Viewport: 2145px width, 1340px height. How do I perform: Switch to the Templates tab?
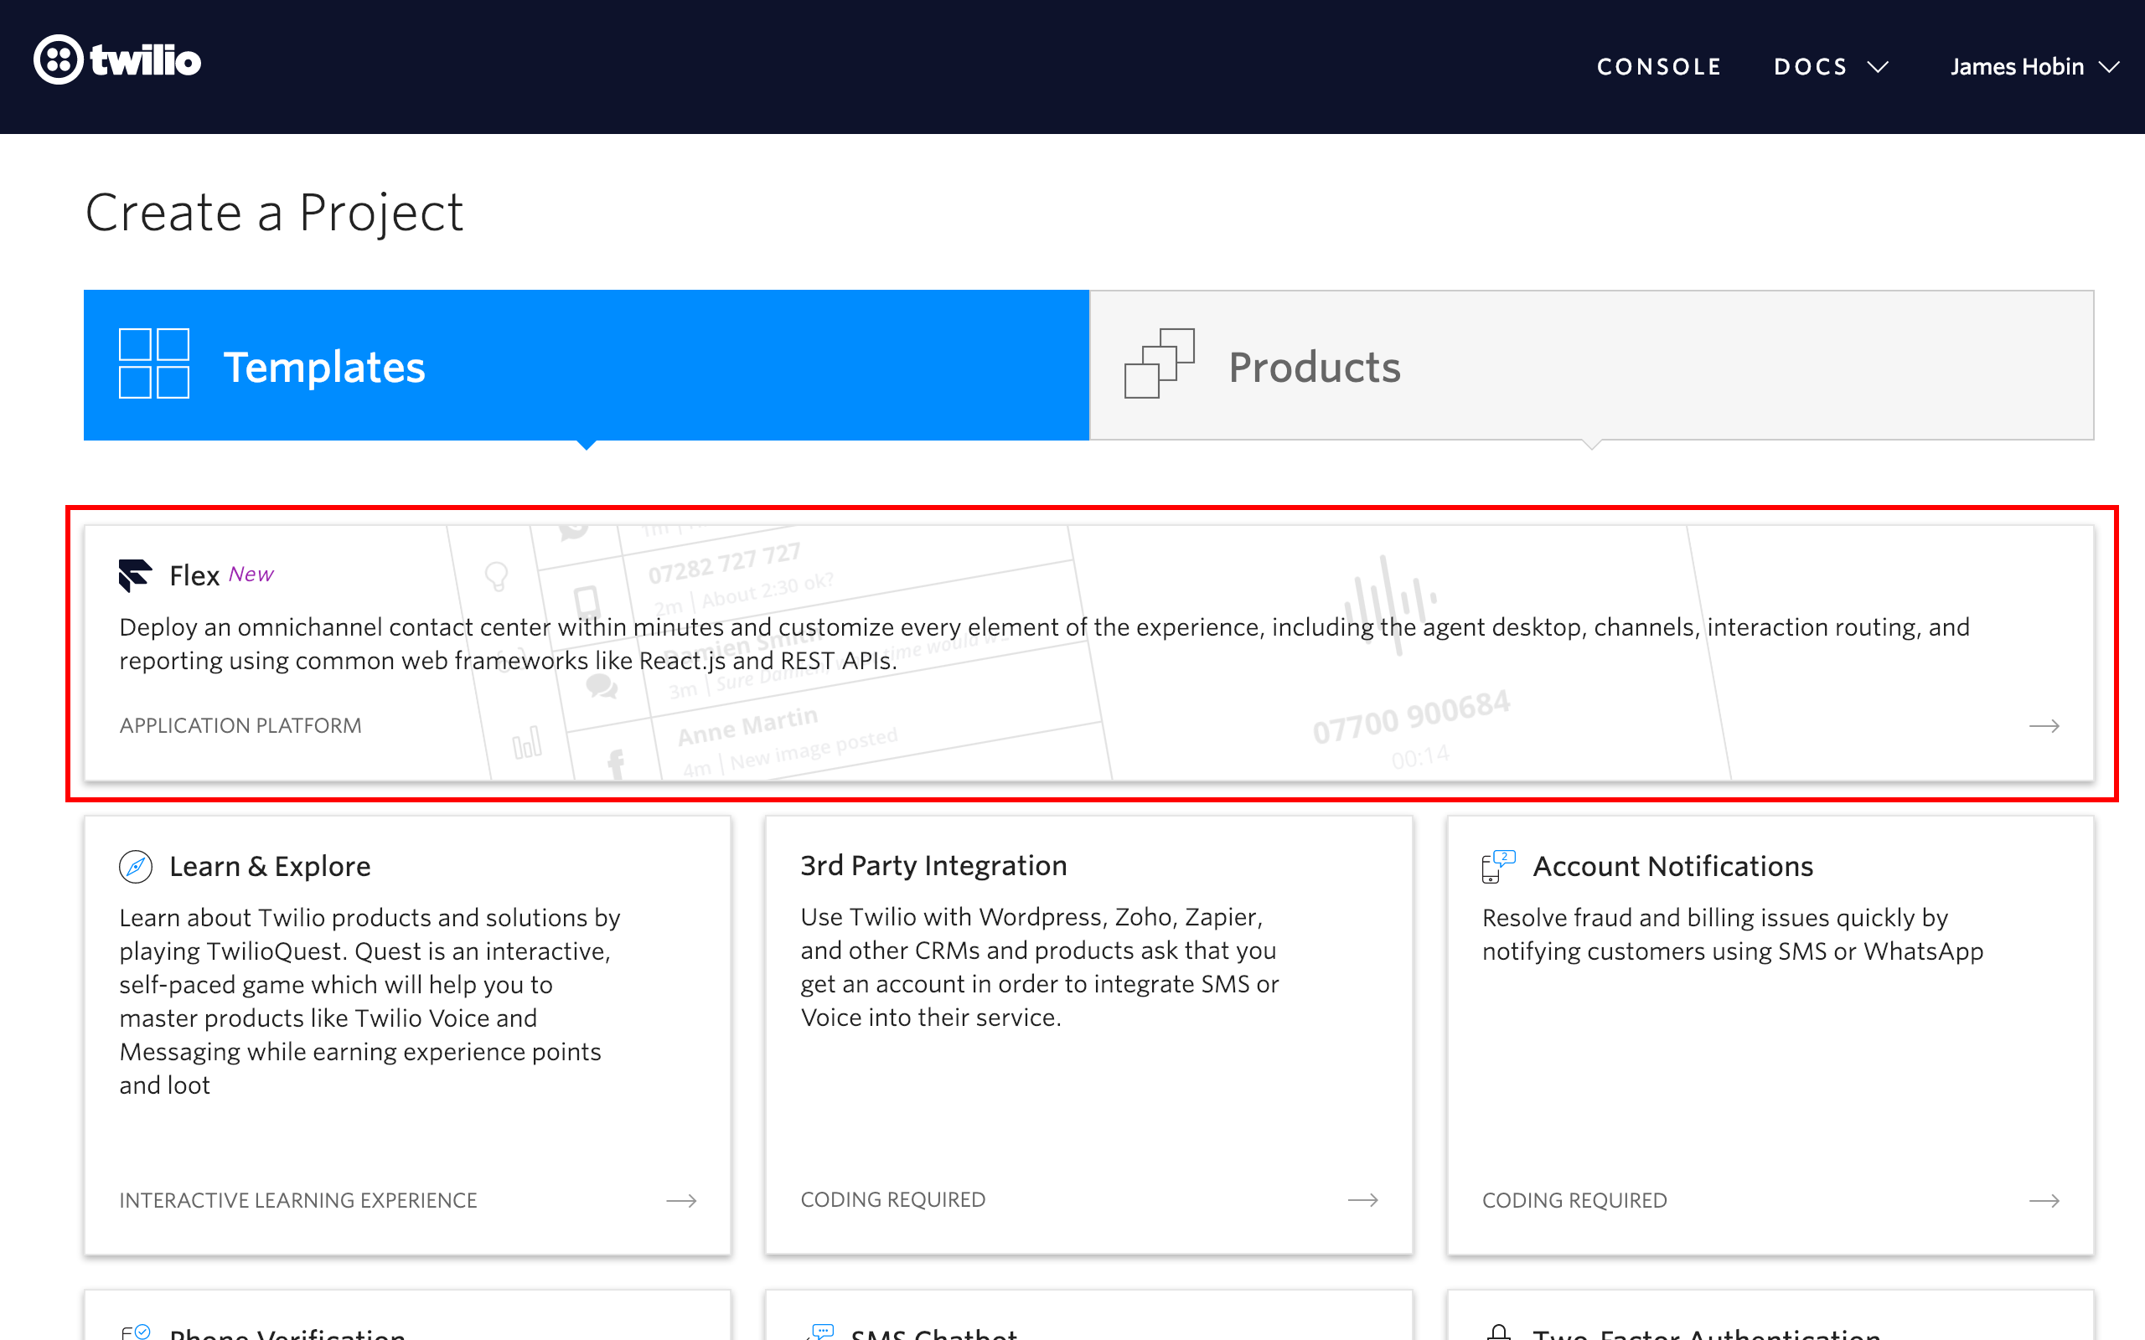pyautogui.click(x=586, y=365)
